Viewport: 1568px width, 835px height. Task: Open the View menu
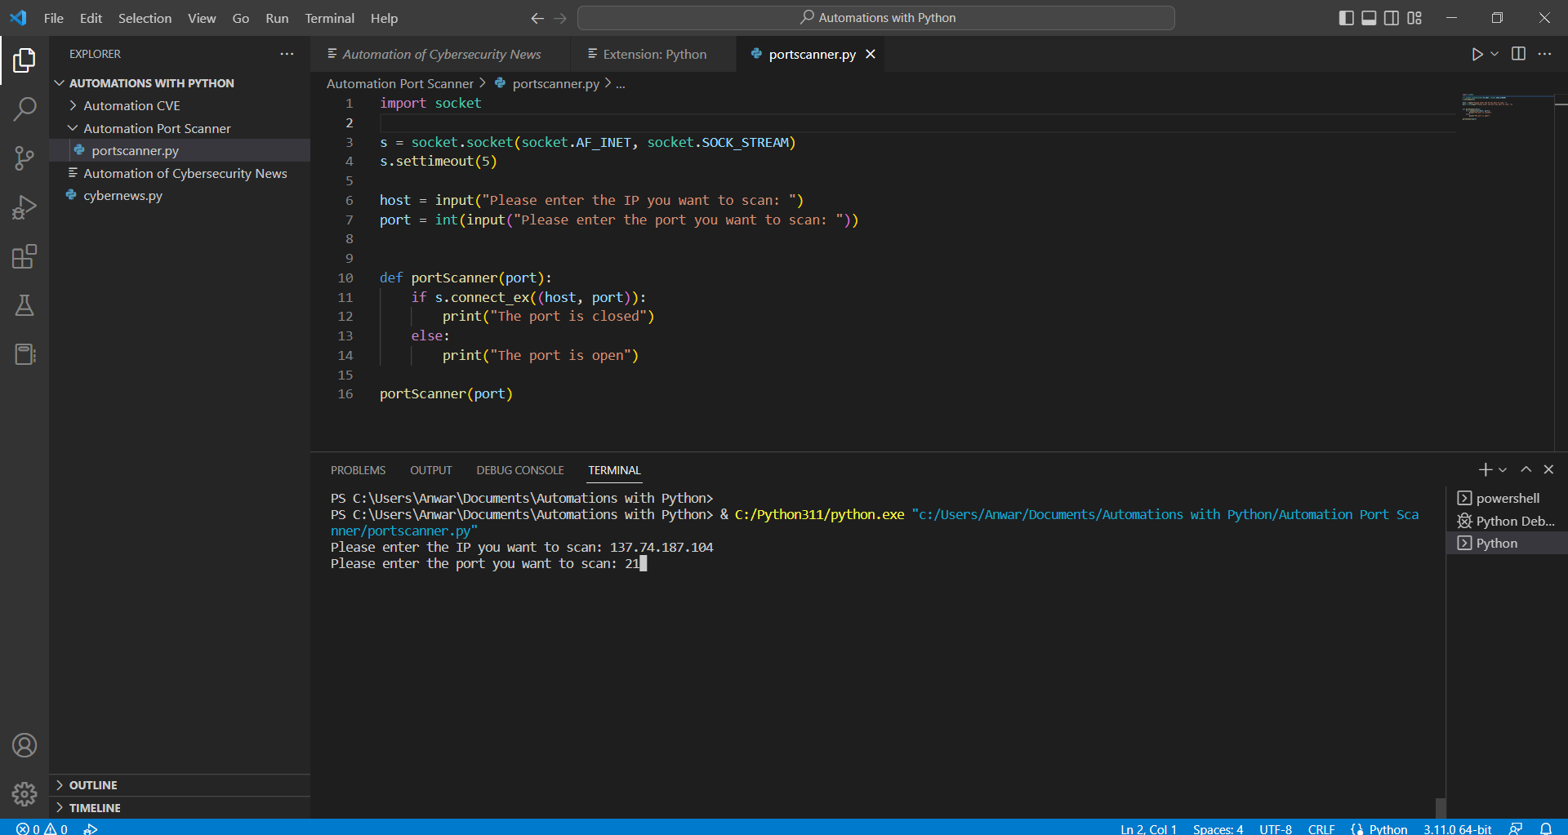[202, 18]
